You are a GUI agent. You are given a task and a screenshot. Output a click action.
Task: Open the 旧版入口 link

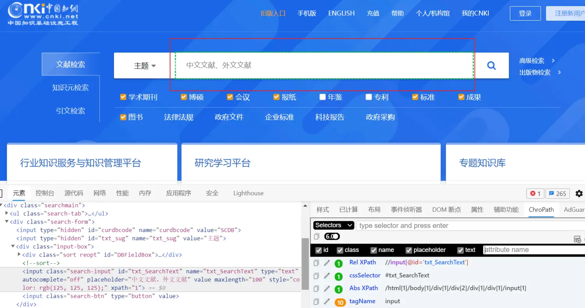(273, 13)
